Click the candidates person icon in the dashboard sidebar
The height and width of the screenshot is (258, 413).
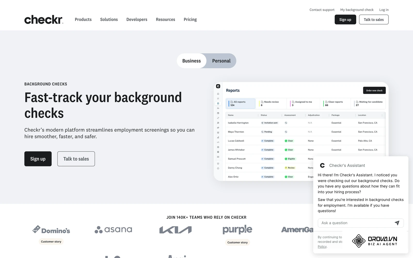tap(218, 108)
